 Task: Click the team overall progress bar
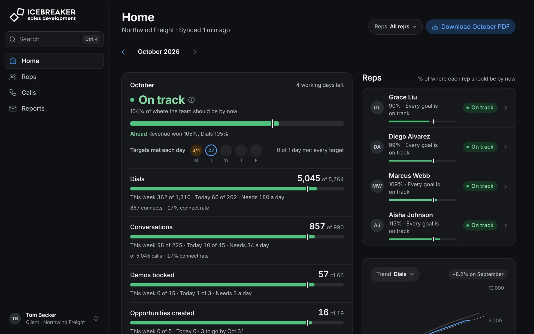237,124
